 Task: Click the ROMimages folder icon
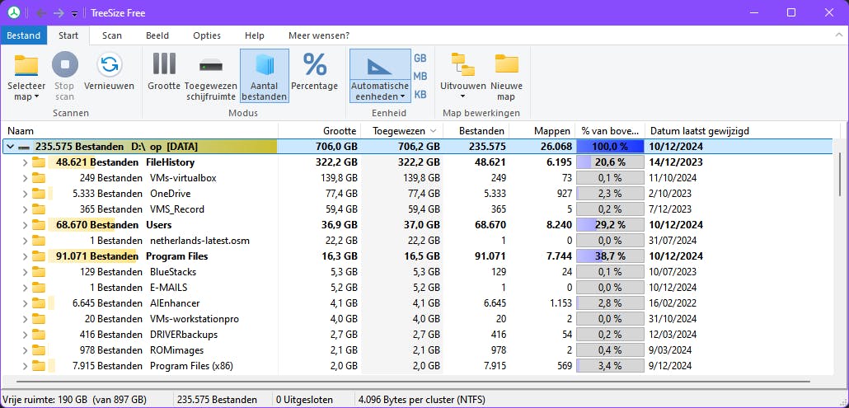38,350
